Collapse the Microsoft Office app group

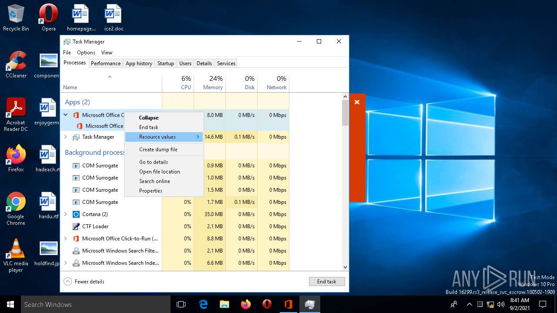(66, 115)
